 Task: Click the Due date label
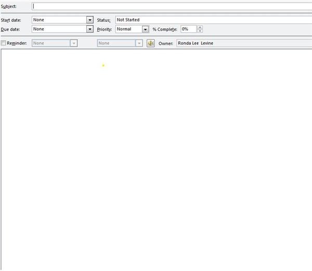(10, 29)
